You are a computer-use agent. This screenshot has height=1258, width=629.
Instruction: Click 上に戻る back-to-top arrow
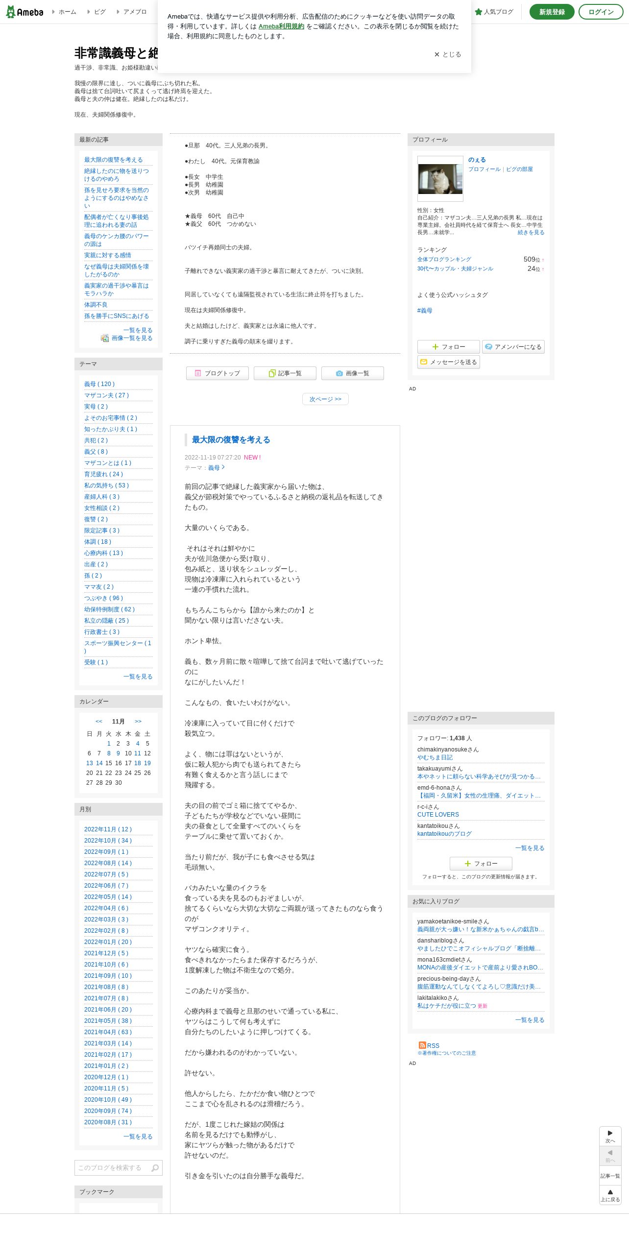click(x=610, y=1195)
